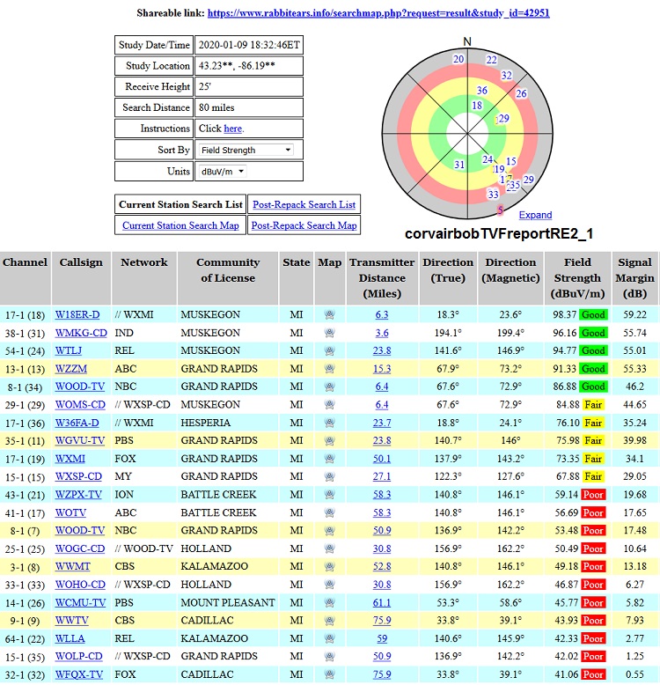Open map icon for WOMS-CD station
Screen dimensions: 660x685
(330, 405)
